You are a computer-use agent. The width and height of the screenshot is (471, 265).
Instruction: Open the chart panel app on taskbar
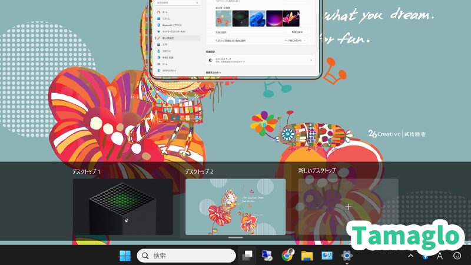327,256
